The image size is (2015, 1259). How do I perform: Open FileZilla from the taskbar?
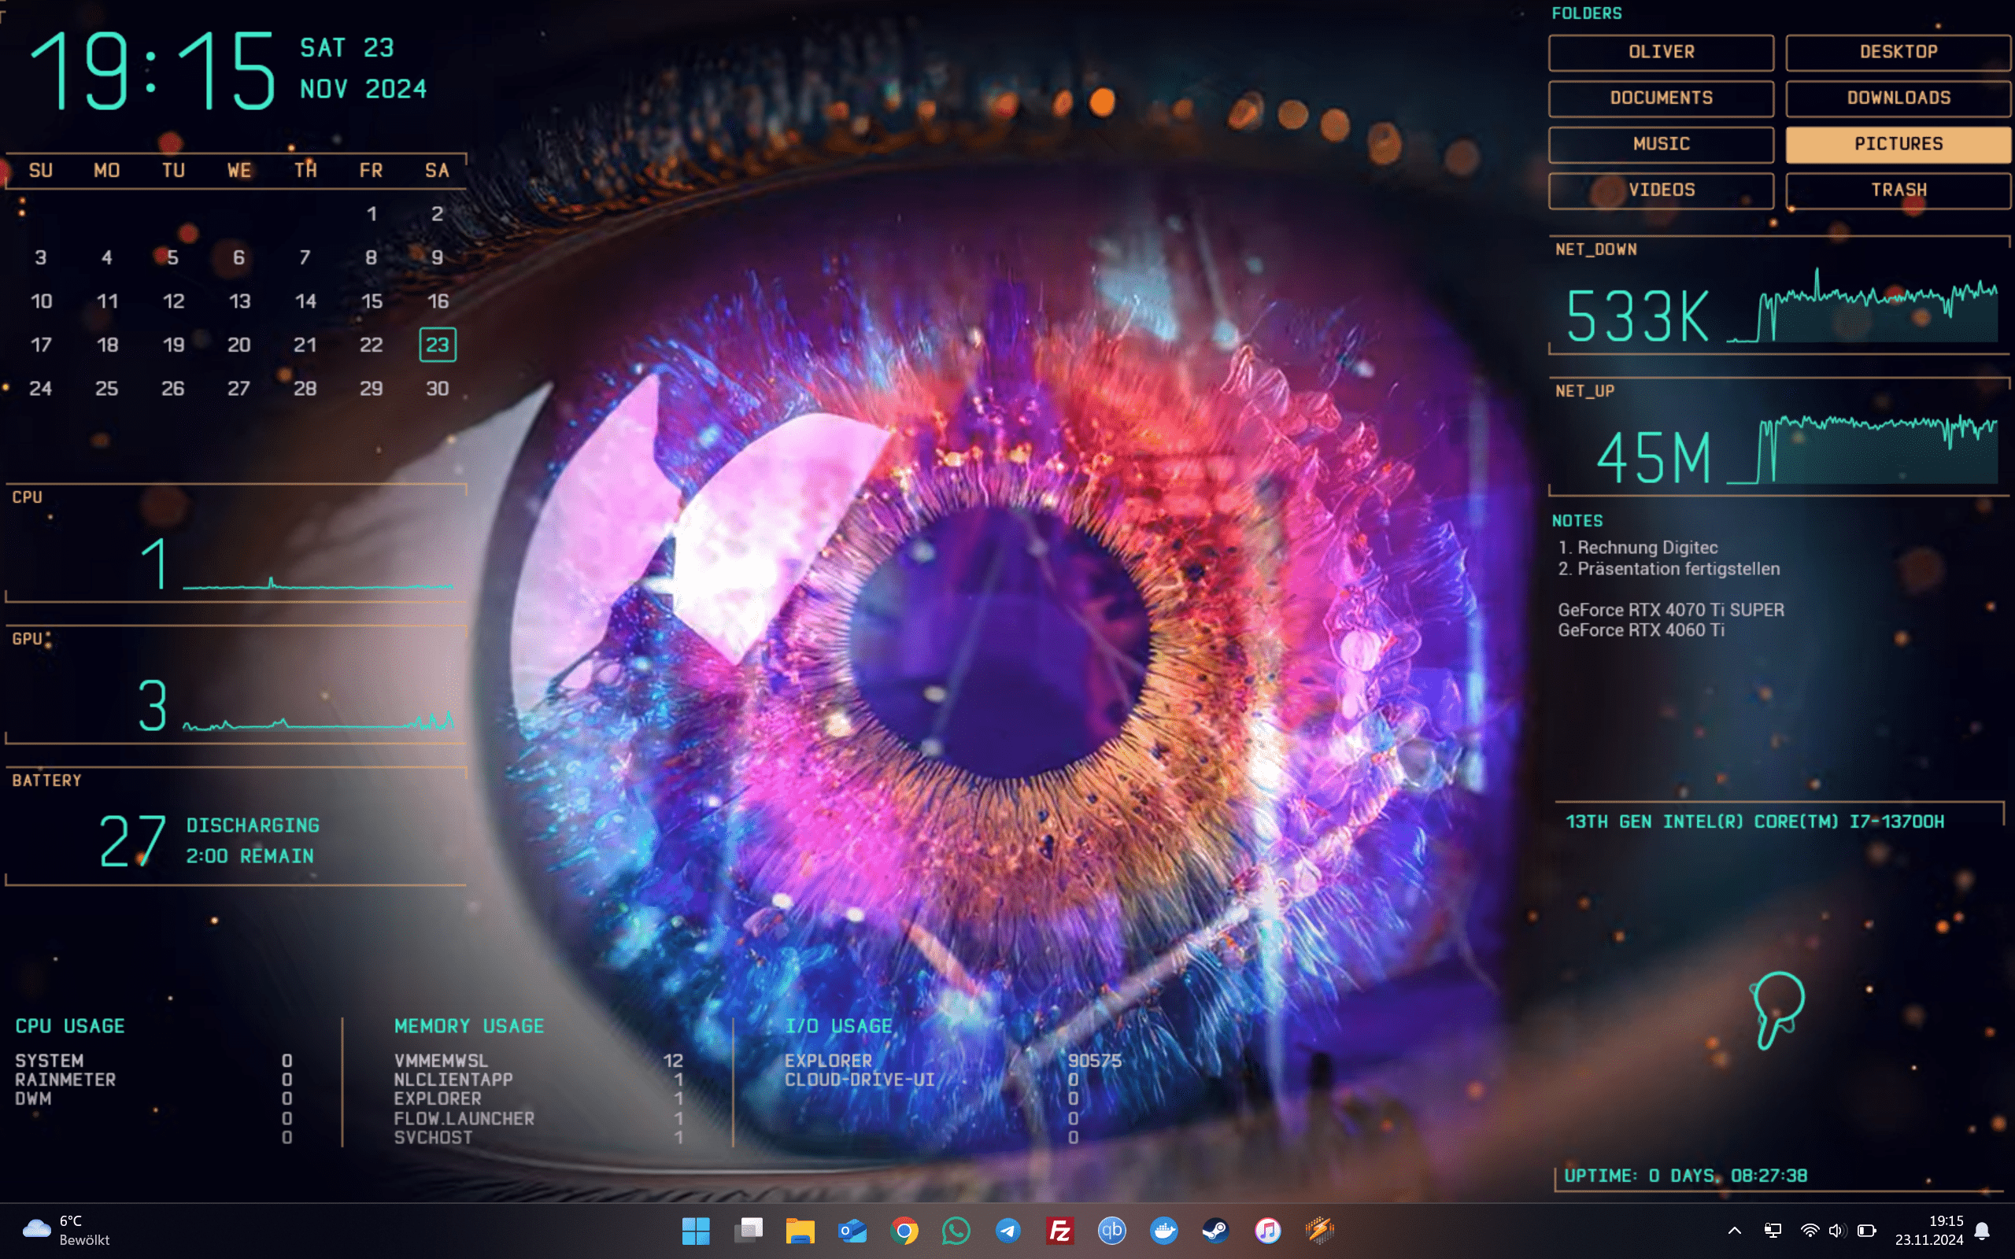[x=1059, y=1231]
